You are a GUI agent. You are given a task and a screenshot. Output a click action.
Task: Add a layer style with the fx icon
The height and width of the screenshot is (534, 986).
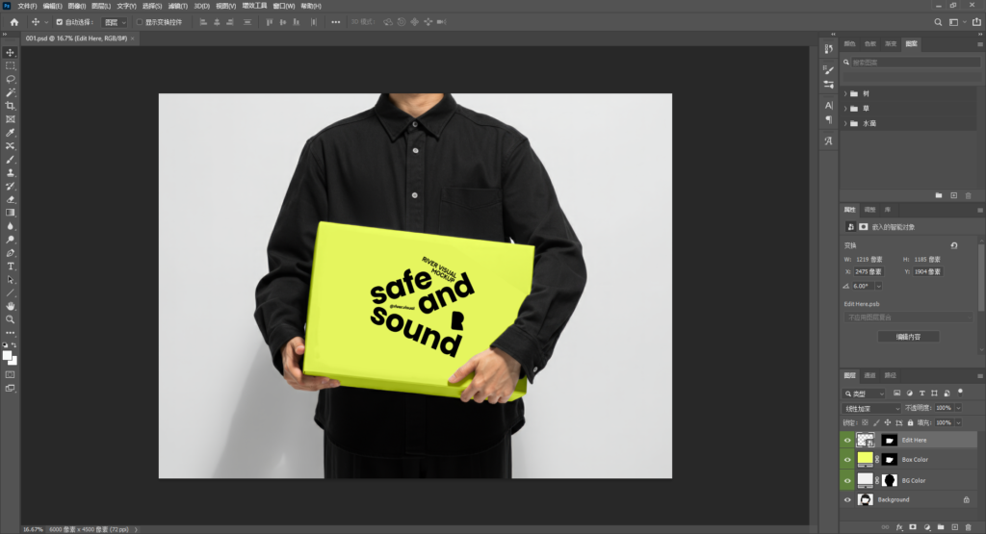tap(899, 527)
